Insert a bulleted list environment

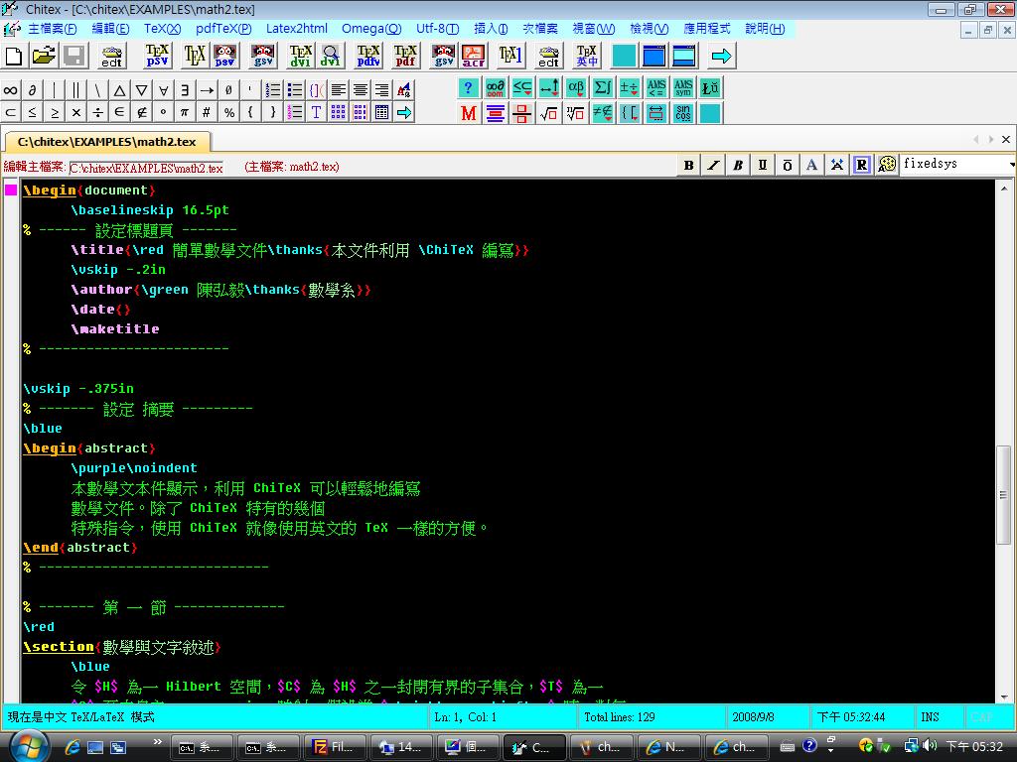(x=295, y=90)
